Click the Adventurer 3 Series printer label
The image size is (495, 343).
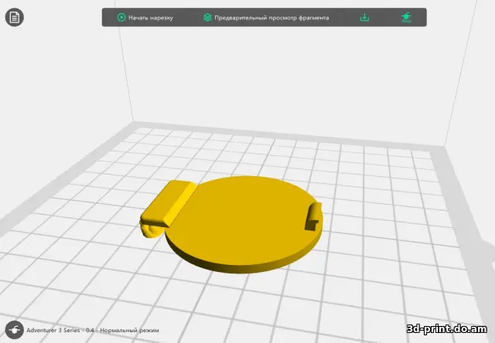[53, 330]
